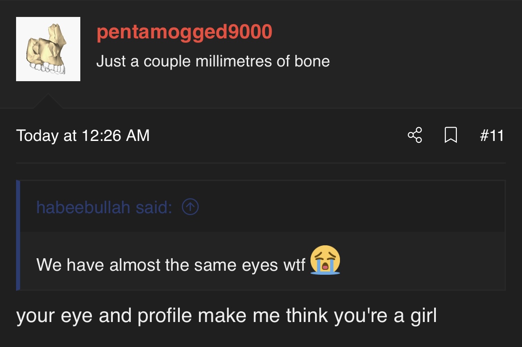Open the #11 post number permalink

click(492, 135)
